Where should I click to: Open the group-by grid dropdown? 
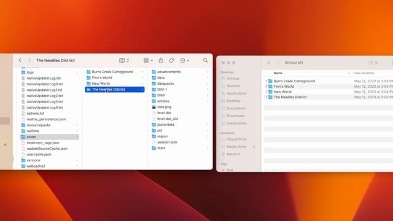tap(148, 60)
